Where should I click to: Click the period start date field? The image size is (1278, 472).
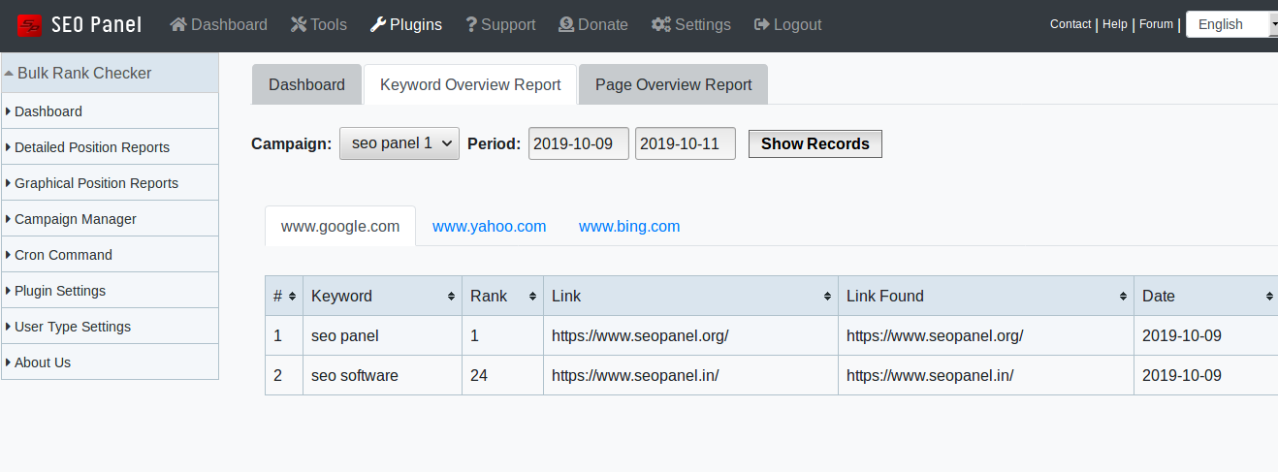coord(579,143)
